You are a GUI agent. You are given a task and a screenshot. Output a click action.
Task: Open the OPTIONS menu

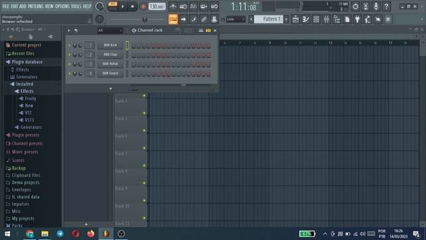[62, 6]
